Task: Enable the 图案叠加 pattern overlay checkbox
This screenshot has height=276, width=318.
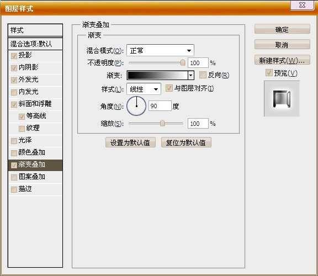Action: tap(14, 177)
